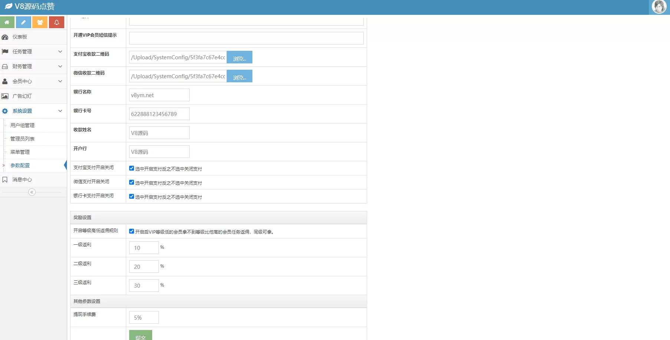This screenshot has width=670, height=340.
Task: Select 管理员列表 in the sidebar
Action: click(x=22, y=139)
